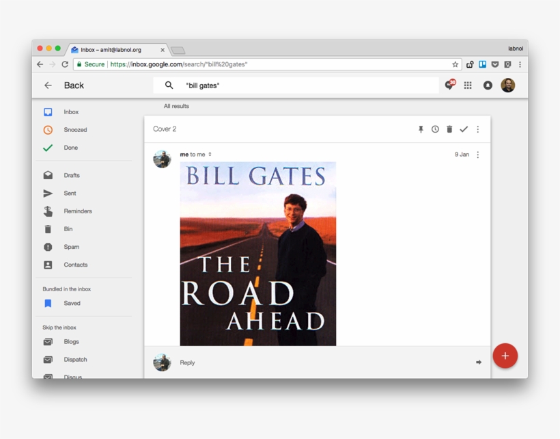Go Back from search results
The width and height of the screenshot is (560, 439).
(64, 85)
